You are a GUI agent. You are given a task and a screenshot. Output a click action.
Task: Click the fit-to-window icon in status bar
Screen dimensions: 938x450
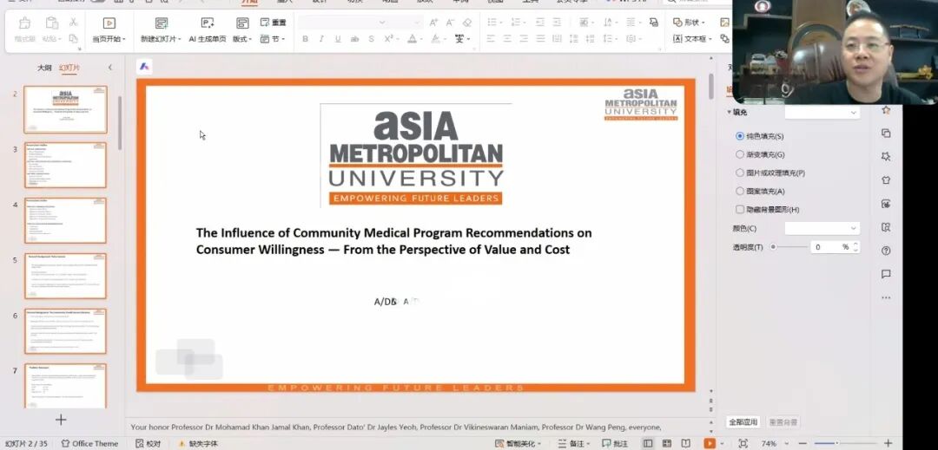tap(743, 443)
